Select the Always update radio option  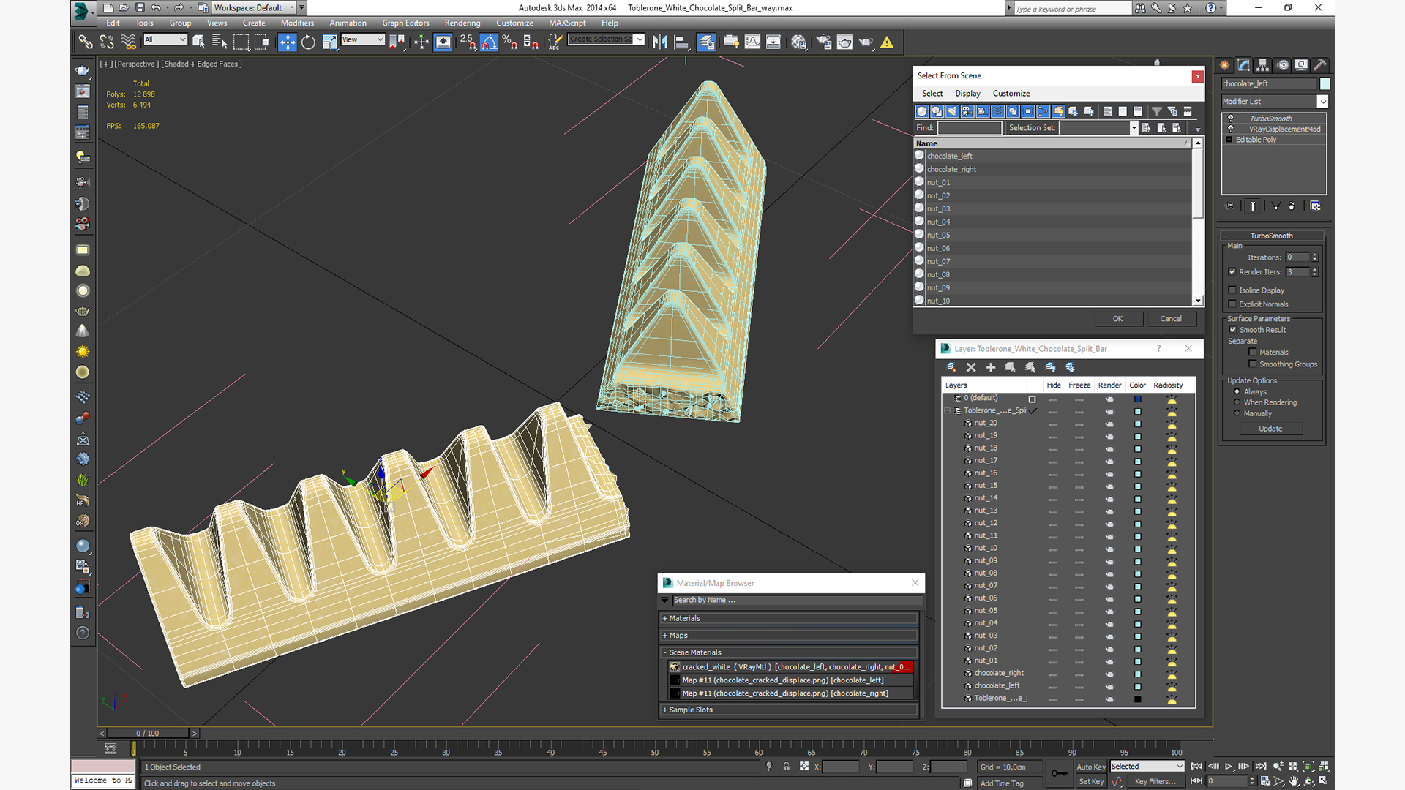pos(1237,392)
